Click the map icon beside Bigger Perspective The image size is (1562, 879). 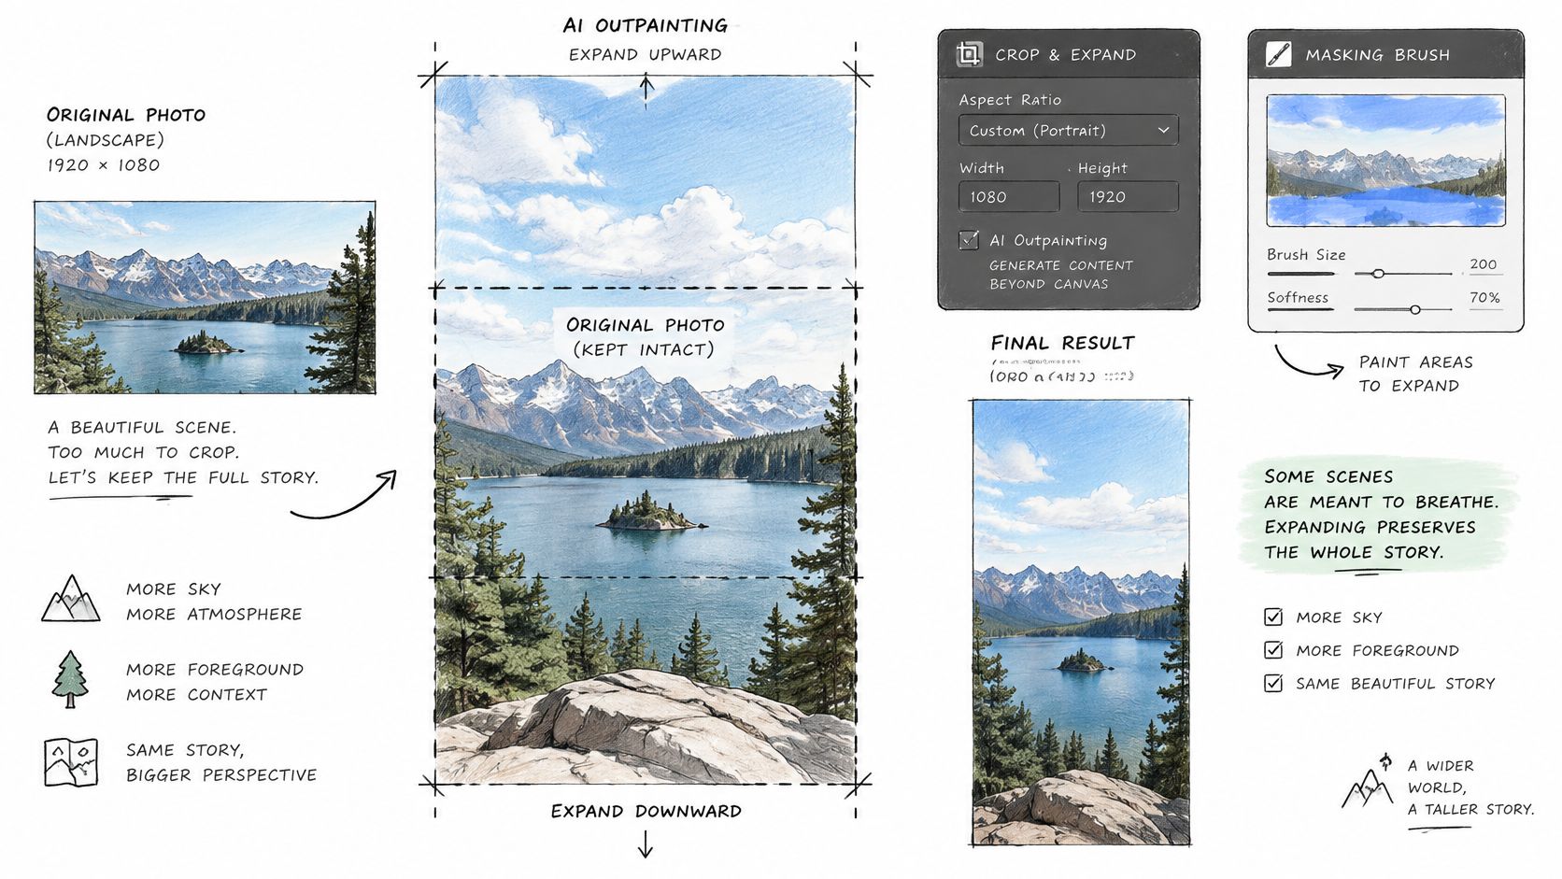[x=71, y=762]
